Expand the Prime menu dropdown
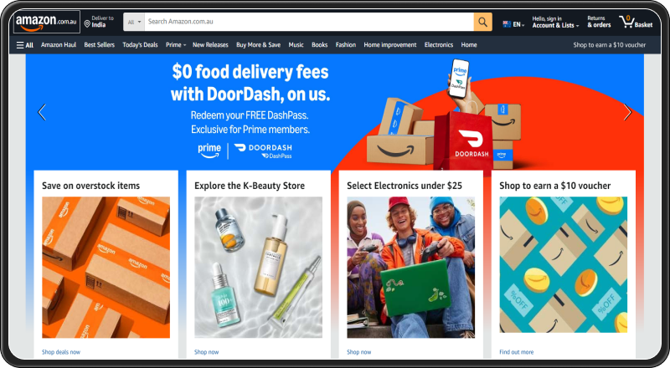 (x=176, y=45)
